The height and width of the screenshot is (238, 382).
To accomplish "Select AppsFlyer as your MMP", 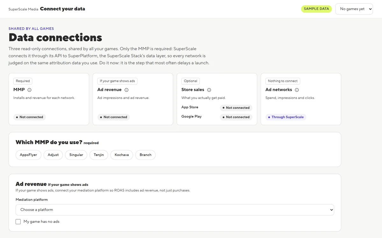I will coord(28,155).
